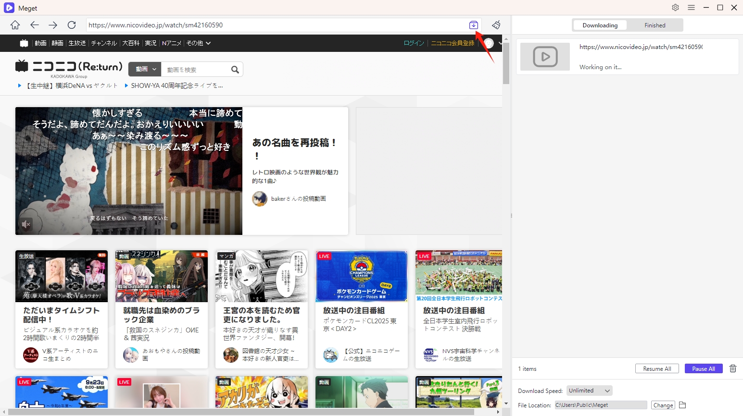Switch to the Finished tab
Image resolution: width=743 pixels, height=416 pixels.
pyautogui.click(x=655, y=25)
